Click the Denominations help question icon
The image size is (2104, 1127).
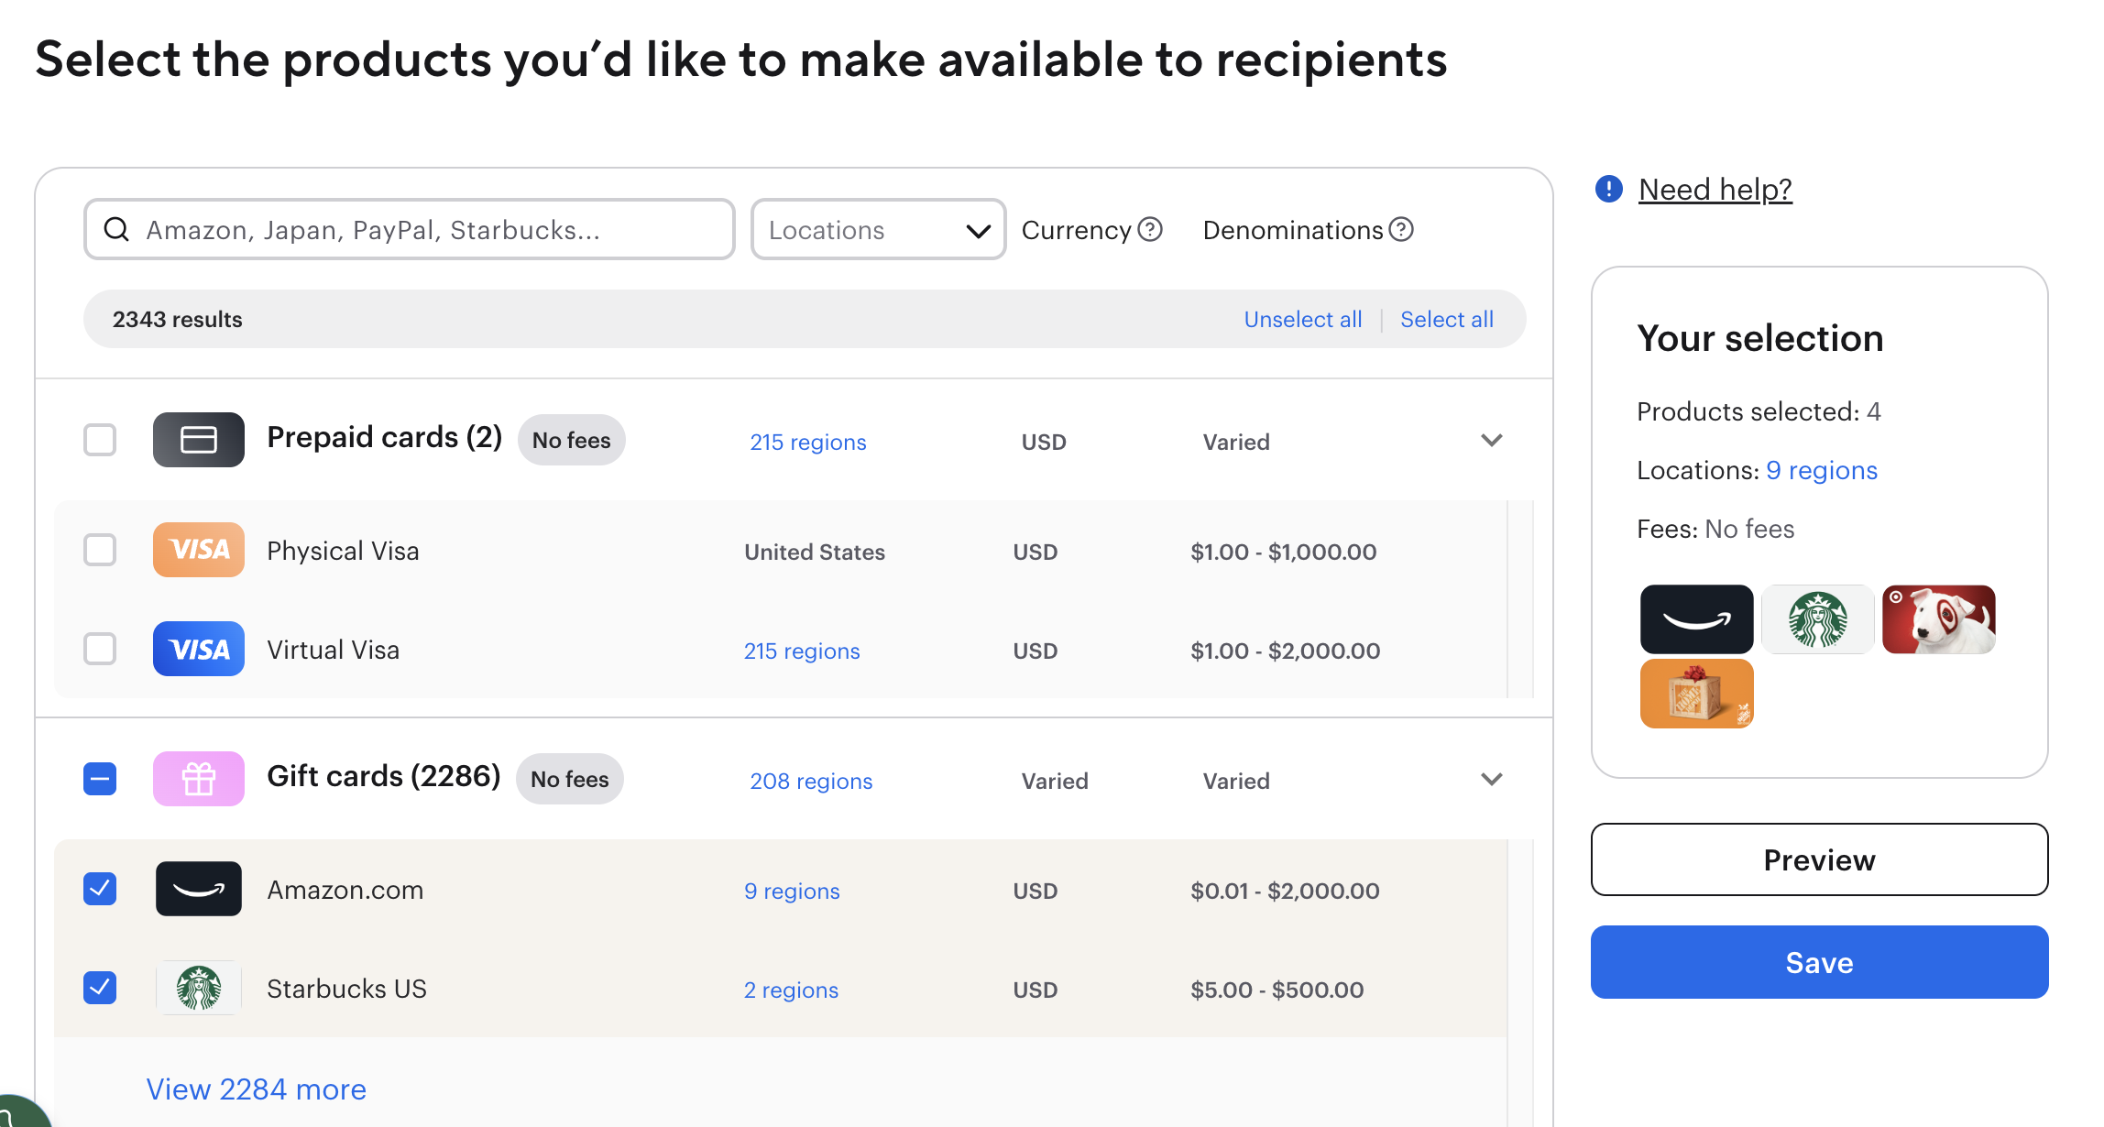pyautogui.click(x=1401, y=229)
